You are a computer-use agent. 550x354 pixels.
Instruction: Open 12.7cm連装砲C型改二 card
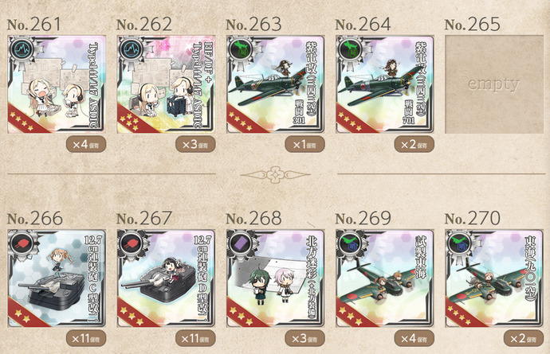tap(57, 278)
